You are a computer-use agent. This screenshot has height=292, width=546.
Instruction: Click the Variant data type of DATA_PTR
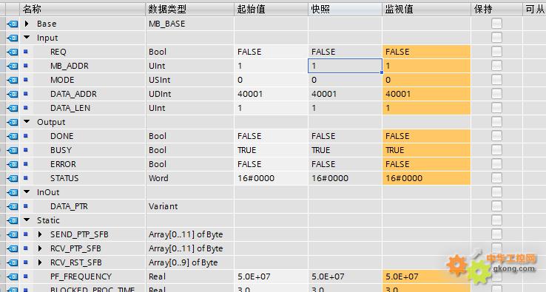[x=164, y=206]
